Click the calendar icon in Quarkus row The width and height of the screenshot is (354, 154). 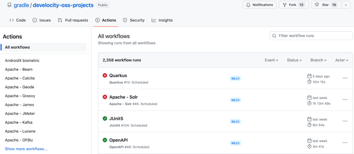point(309,76)
